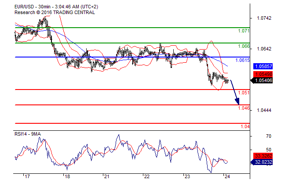Select the 1.071 resistance level label
Screen dimensions: 292x183
pos(244,31)
